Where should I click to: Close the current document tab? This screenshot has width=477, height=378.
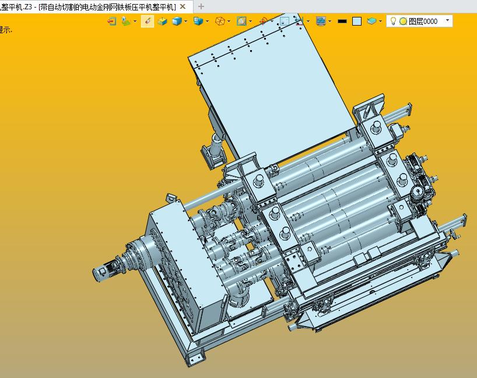(x=183, y=6)
